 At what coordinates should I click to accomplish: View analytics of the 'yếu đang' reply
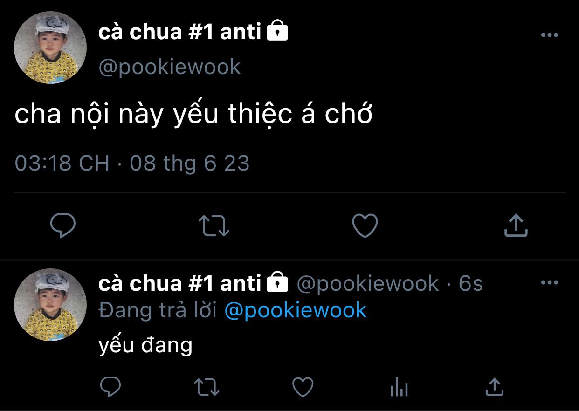[x=399, y=387]
